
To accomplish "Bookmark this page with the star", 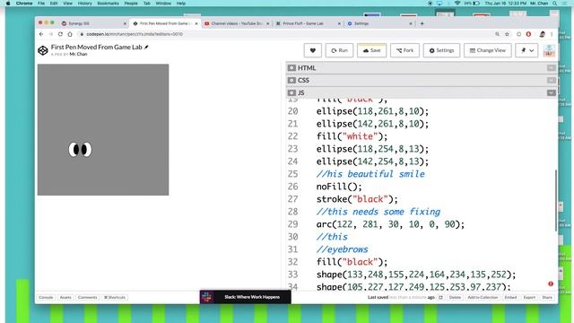I will tap(507, 34).
